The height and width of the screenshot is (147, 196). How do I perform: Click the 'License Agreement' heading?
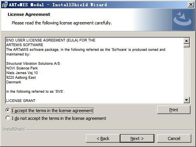(29, 14)
